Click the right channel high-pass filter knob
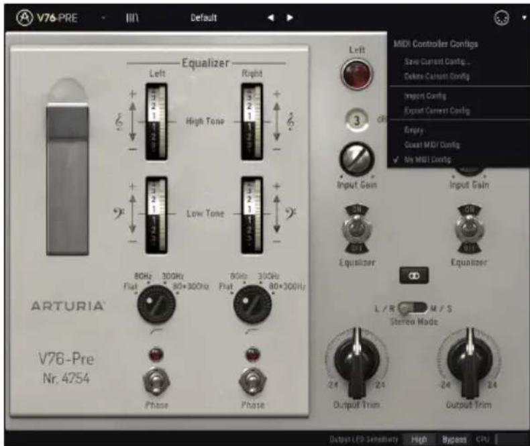This screenshot has width=530, height=446. point(252,304)
